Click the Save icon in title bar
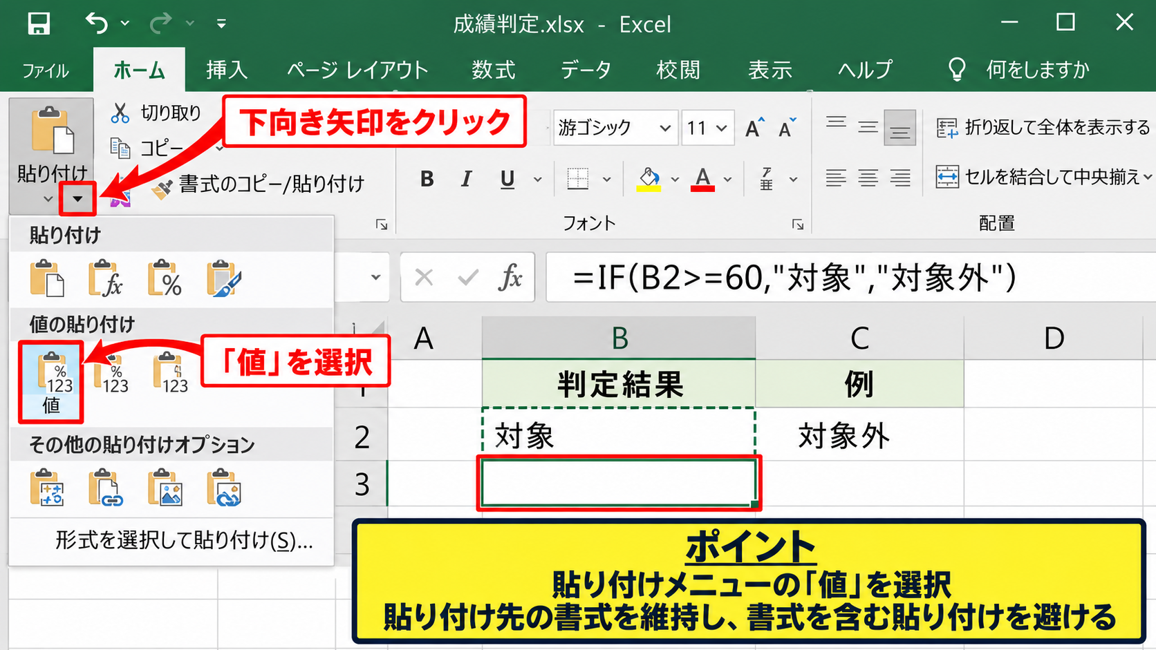The image size is (1156, 650). point(39,24)
